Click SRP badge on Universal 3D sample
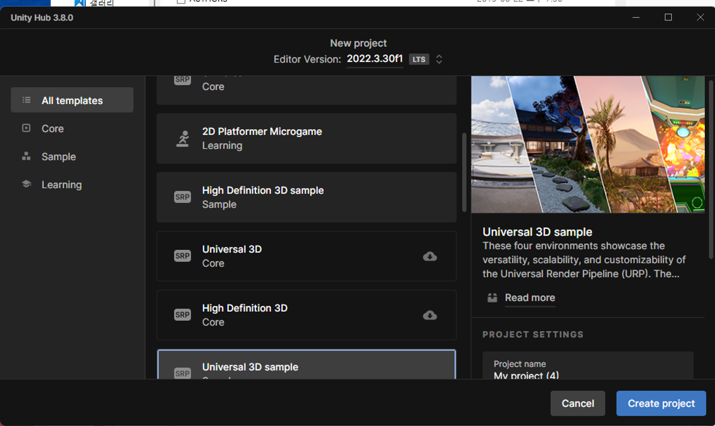This screenshot has height=426, width=715. [x=183, y=374]
